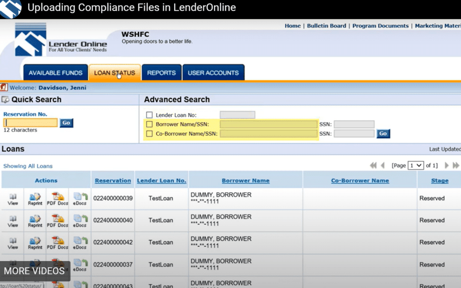Sort loans by Stage column
The image size is (461, 288).
tap(440, 181)
